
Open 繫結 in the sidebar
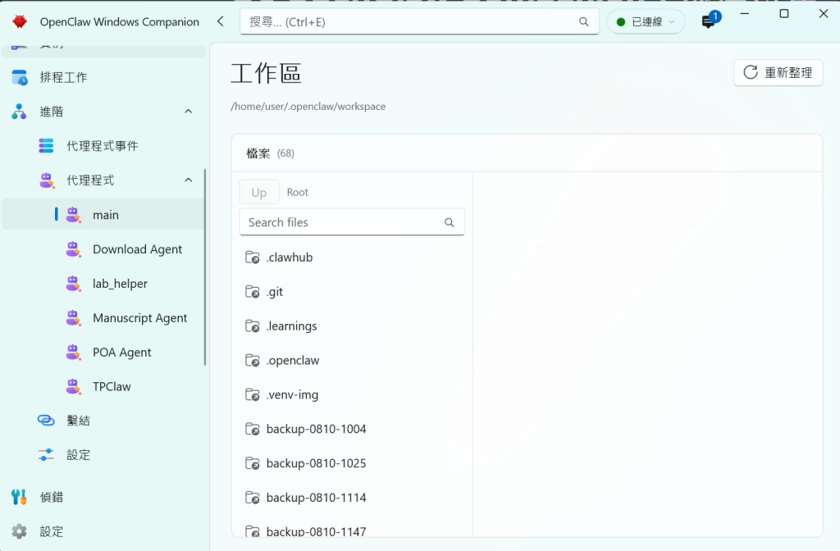103,421
